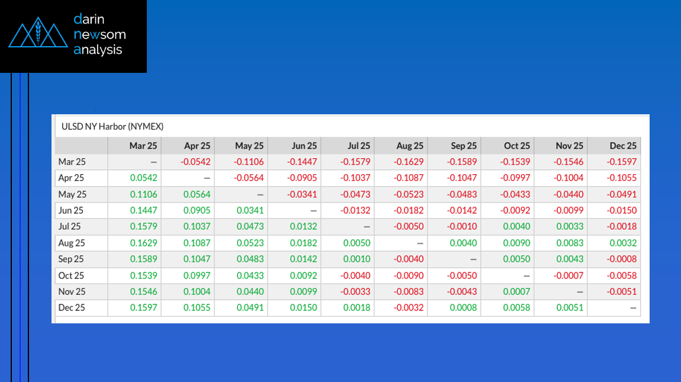Click the Aug 25 row label
This screenshot has height=382, width=681.
tap(71, 243)
